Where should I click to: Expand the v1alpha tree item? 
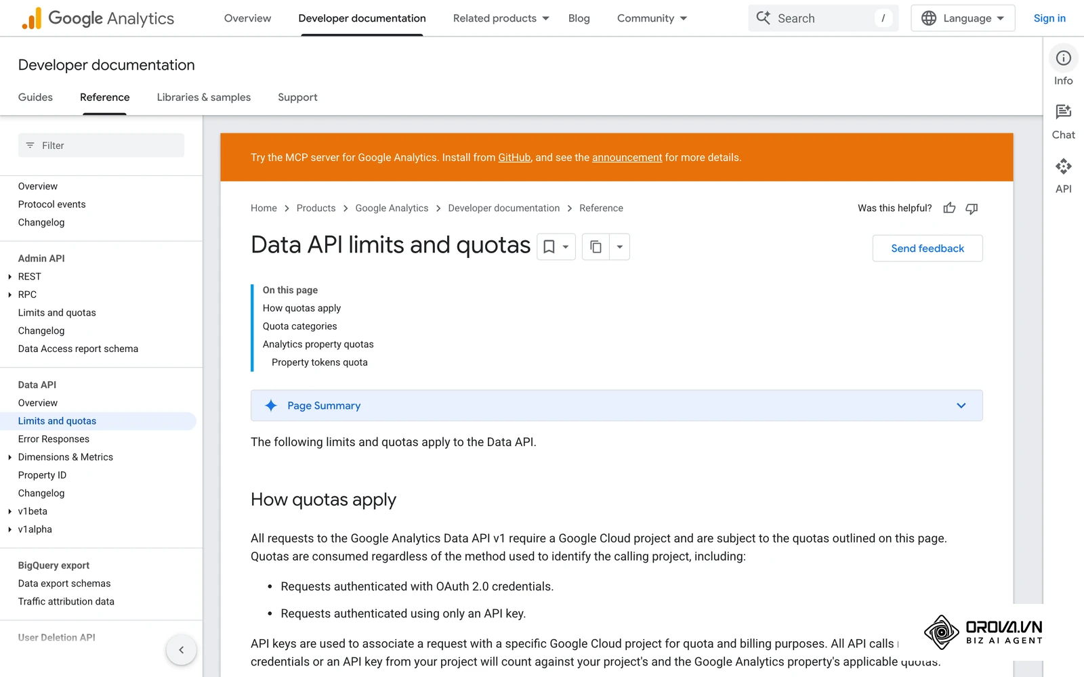click(x=10, y=529)
